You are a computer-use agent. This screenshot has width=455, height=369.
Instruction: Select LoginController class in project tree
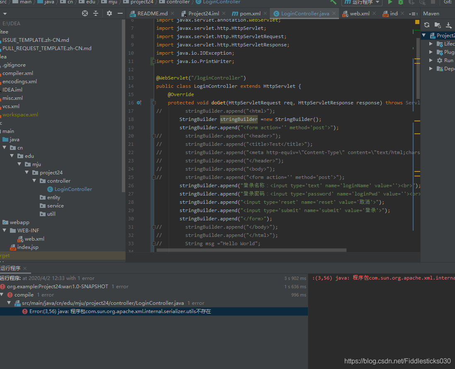[x=70, y=189]
